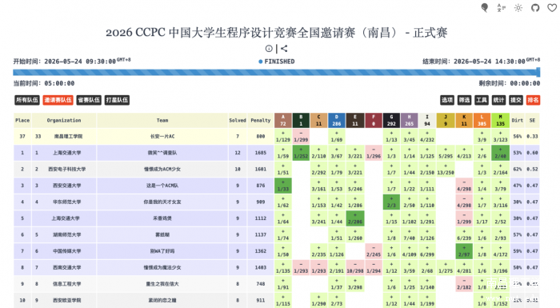This screenshot has height=308, width=560.
Task: Click problem E dark brown header
Action: [x=355, y=121]
